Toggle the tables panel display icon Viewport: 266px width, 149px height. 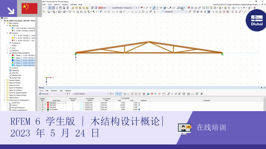(x=53, y=8)
